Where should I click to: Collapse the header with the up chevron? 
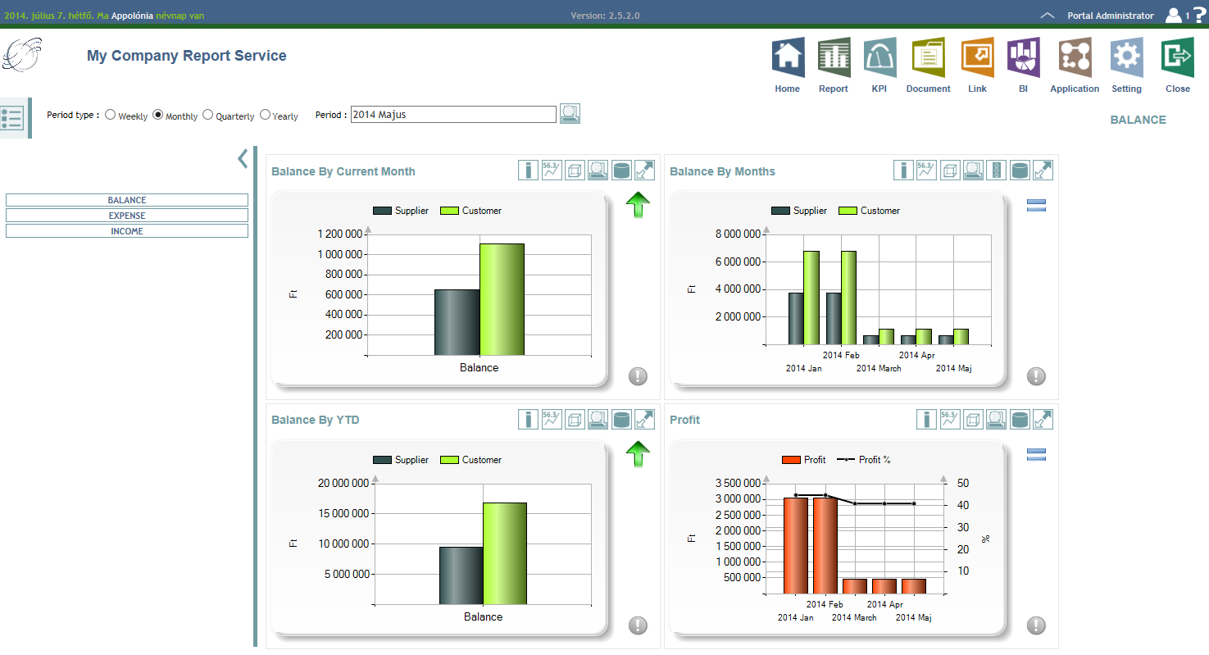point(1047,16)
